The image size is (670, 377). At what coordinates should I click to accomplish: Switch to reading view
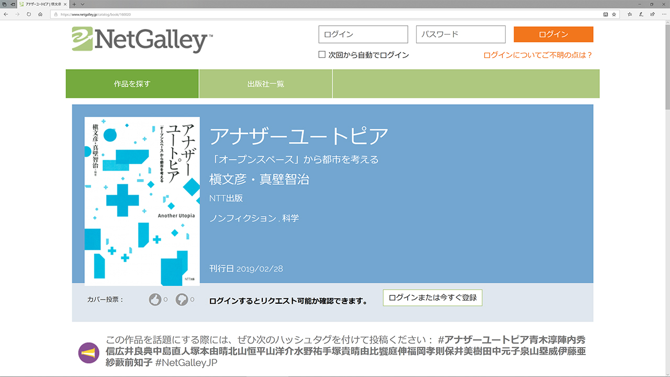(606, 14)
